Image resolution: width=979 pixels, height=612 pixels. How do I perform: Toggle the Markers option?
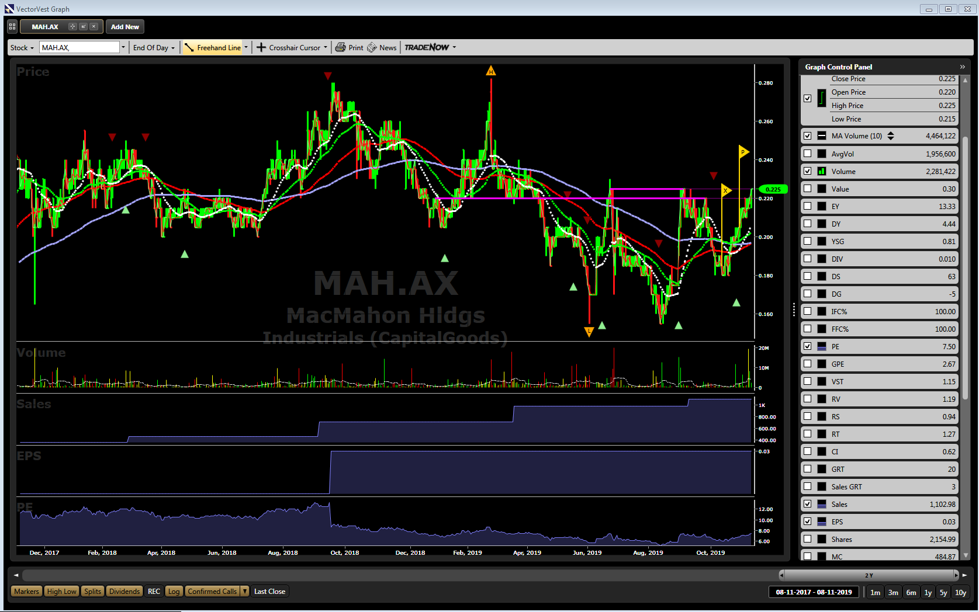coord(26,592)
